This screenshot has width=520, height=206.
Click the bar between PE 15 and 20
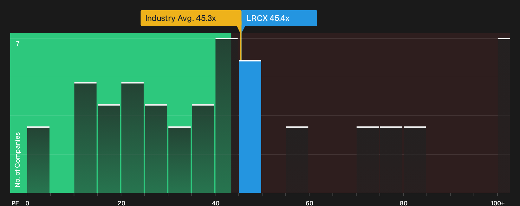tap(109, 149)
